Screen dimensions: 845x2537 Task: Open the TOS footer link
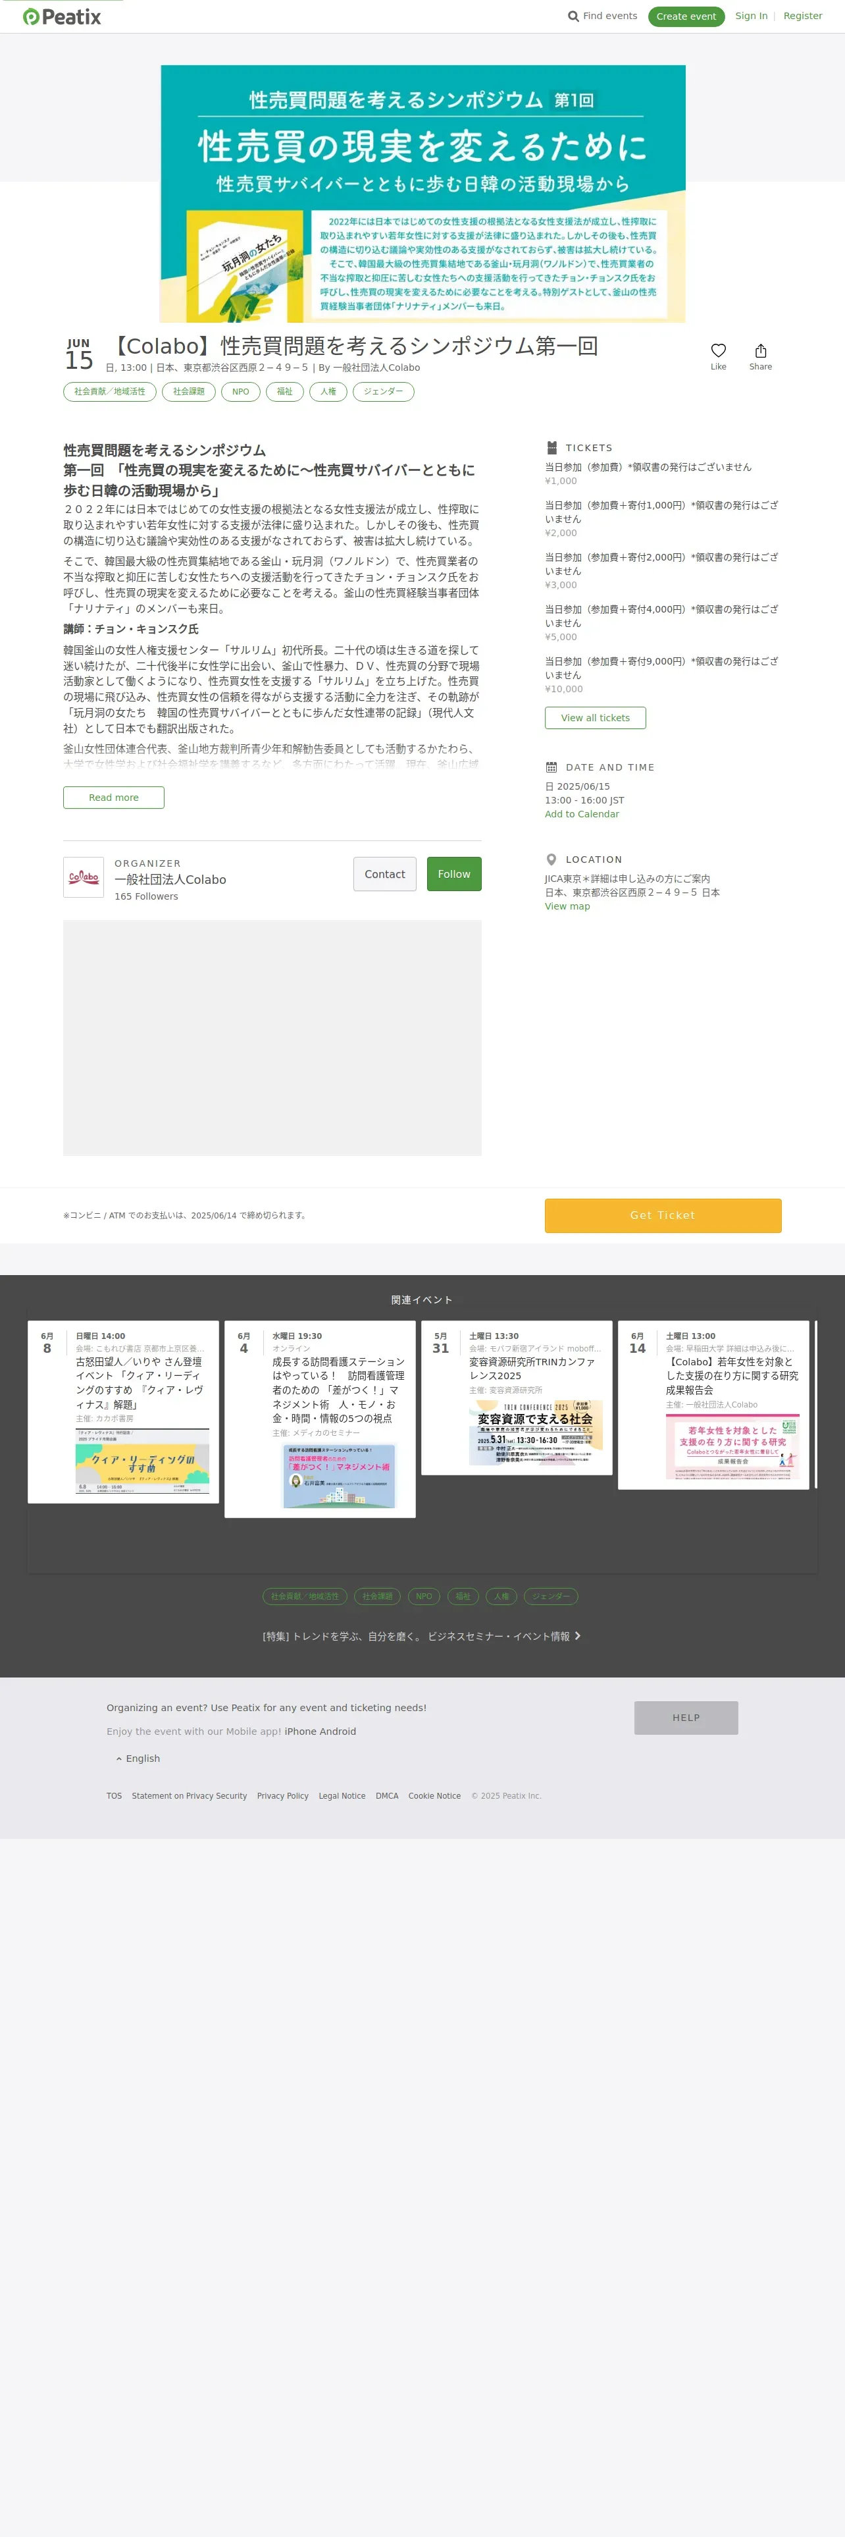coord(114,1795)
